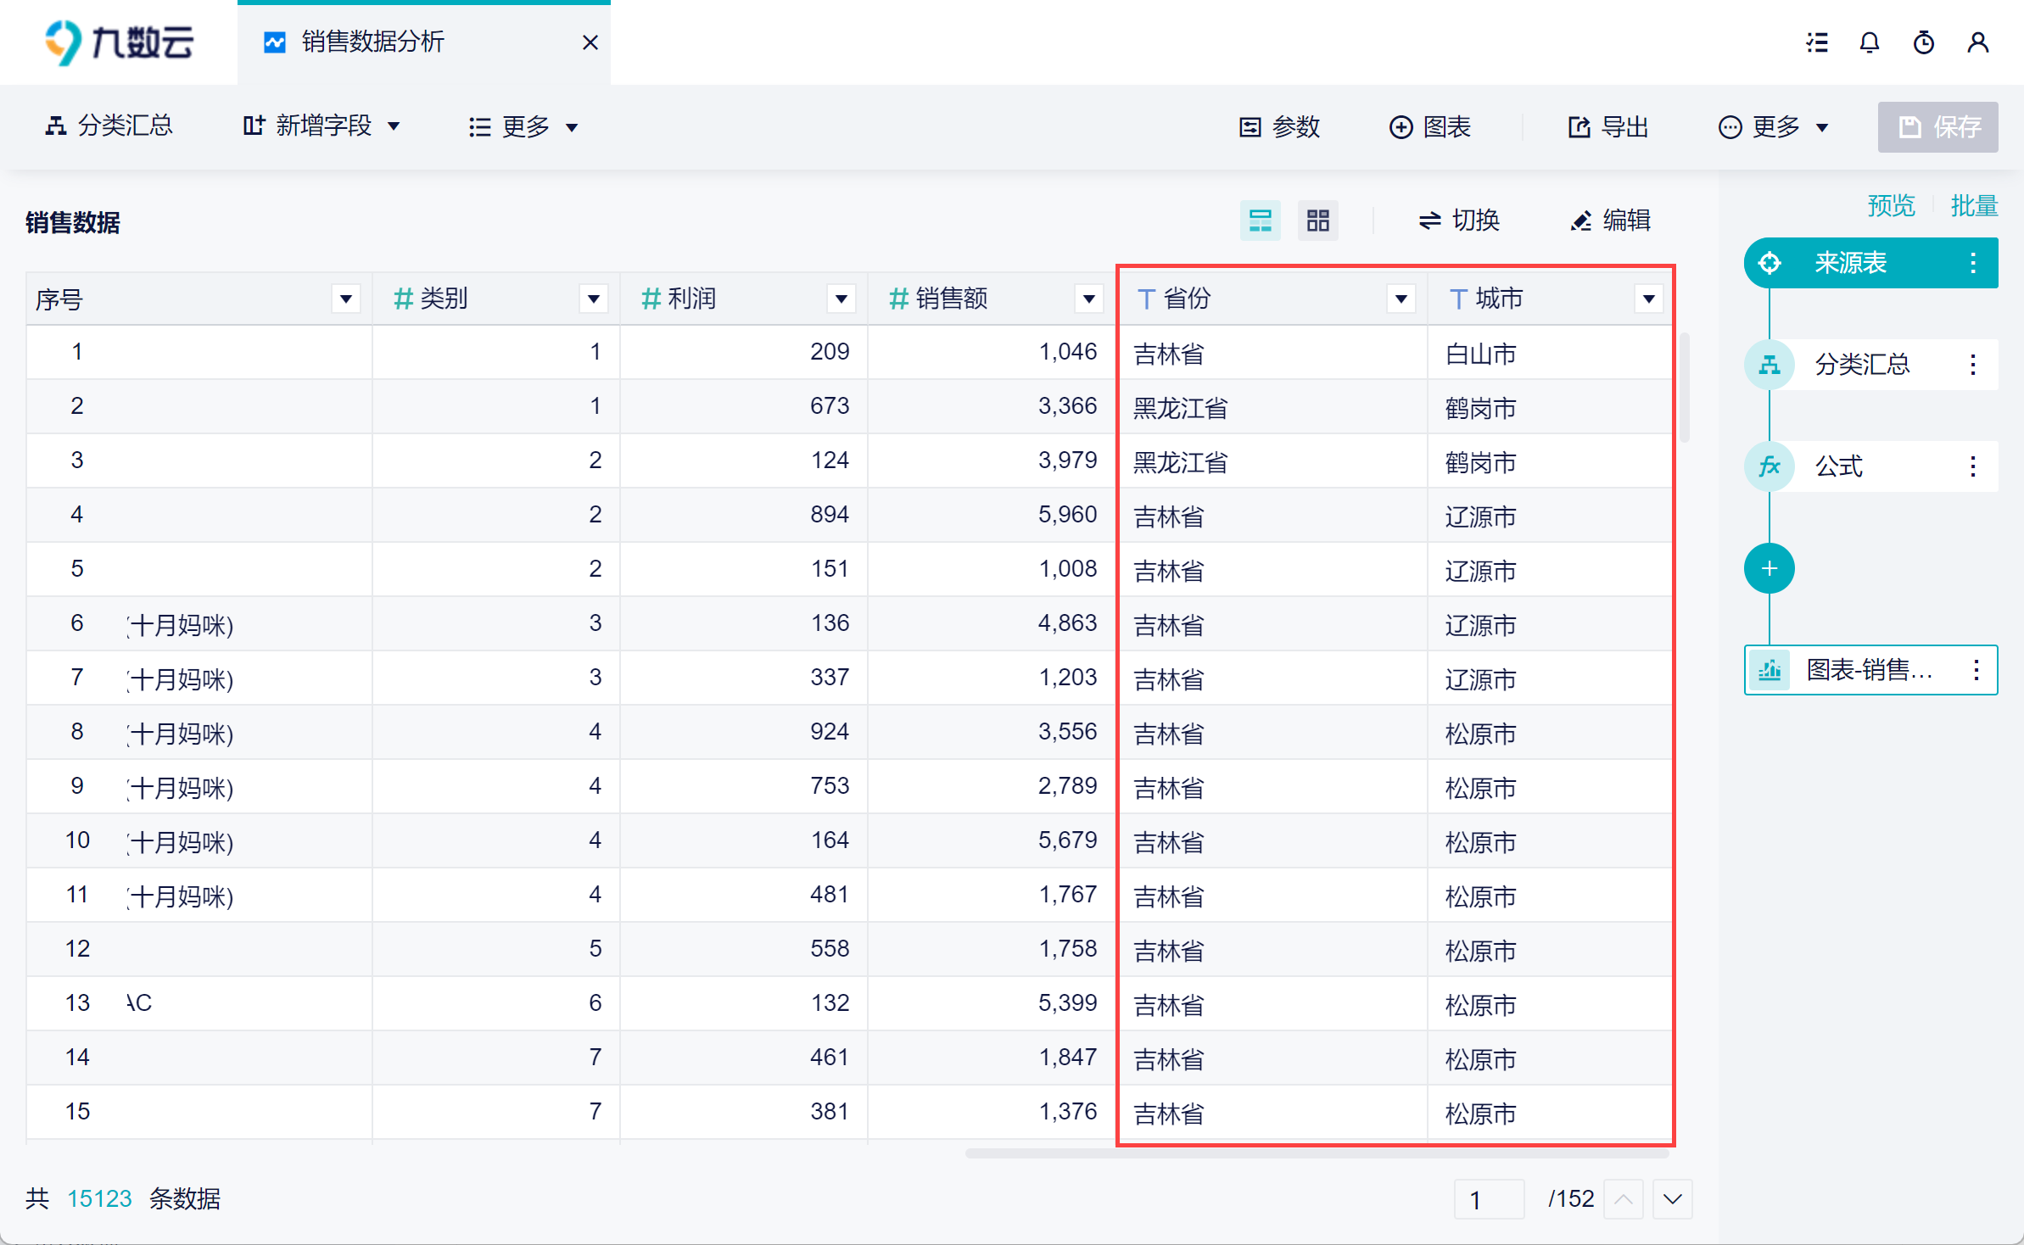Open the 新增字段 dropdown menu

pyautogui.click(x=322, y=127)
